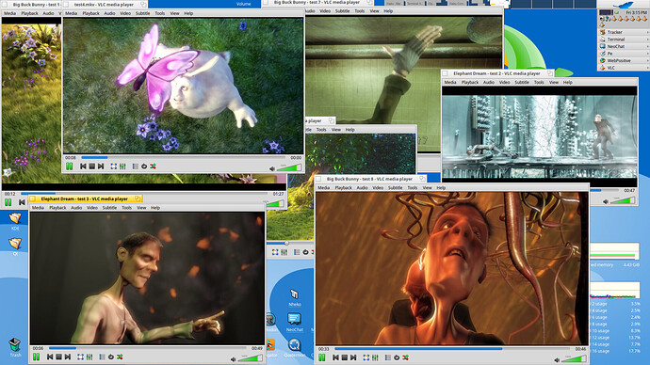Pause playback in the test4.mkv window
The image size is (650, 365).
[x=69, y=167]
